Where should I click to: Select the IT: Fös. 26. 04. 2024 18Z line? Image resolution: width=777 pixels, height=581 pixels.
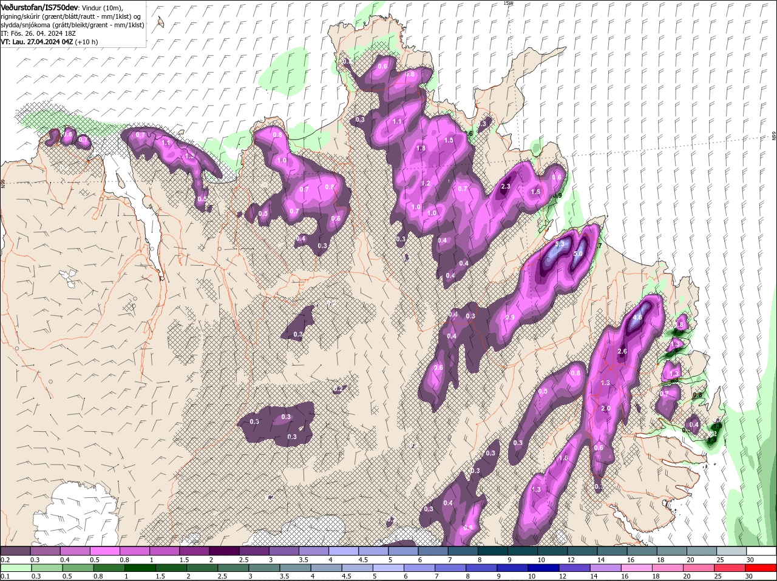tap(39, 33)
